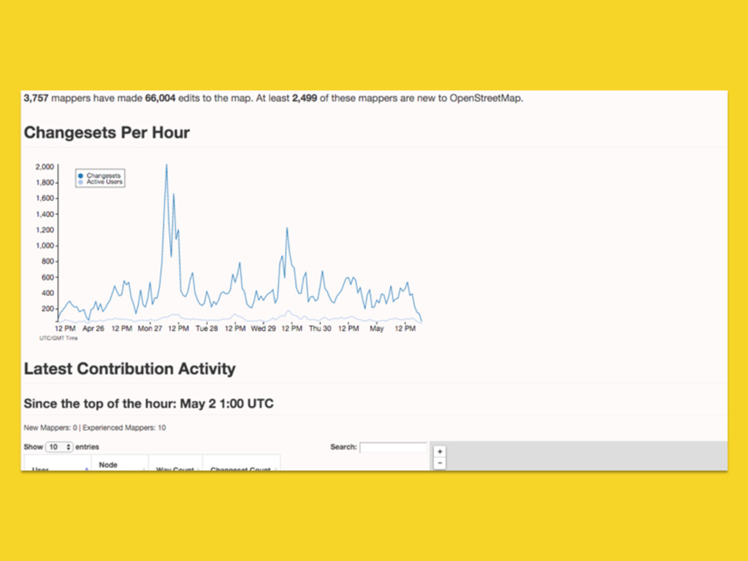
Task: Zoom in the map with plus button
Action: click(440, 451)
